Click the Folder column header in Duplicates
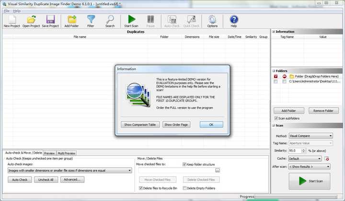 click(x=164, y=37)
